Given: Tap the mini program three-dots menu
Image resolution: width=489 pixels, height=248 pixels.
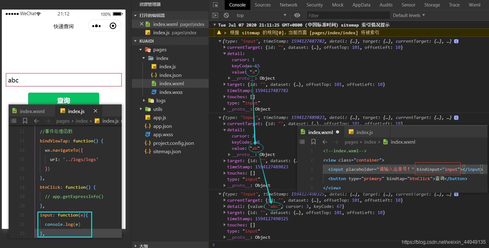Looking at the screenshot, I should pyautogui.click(x=96, y=26).
